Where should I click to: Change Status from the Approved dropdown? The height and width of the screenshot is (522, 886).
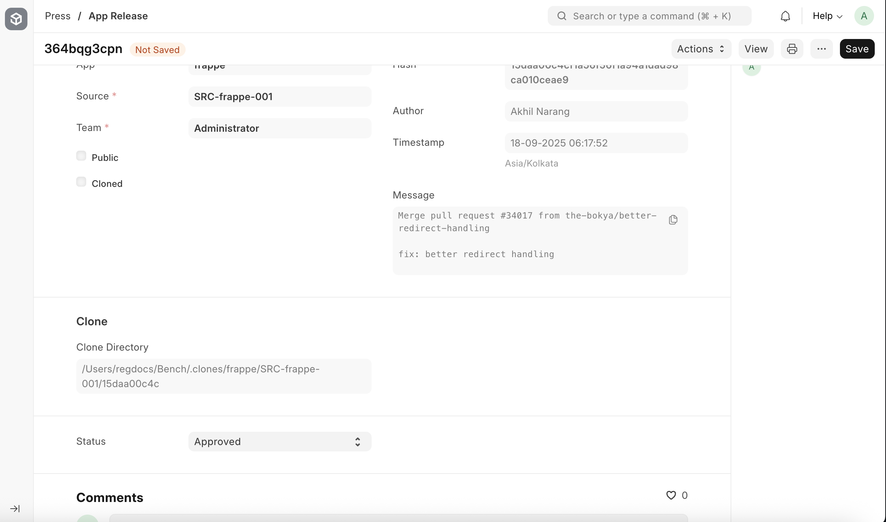point(279,442)
